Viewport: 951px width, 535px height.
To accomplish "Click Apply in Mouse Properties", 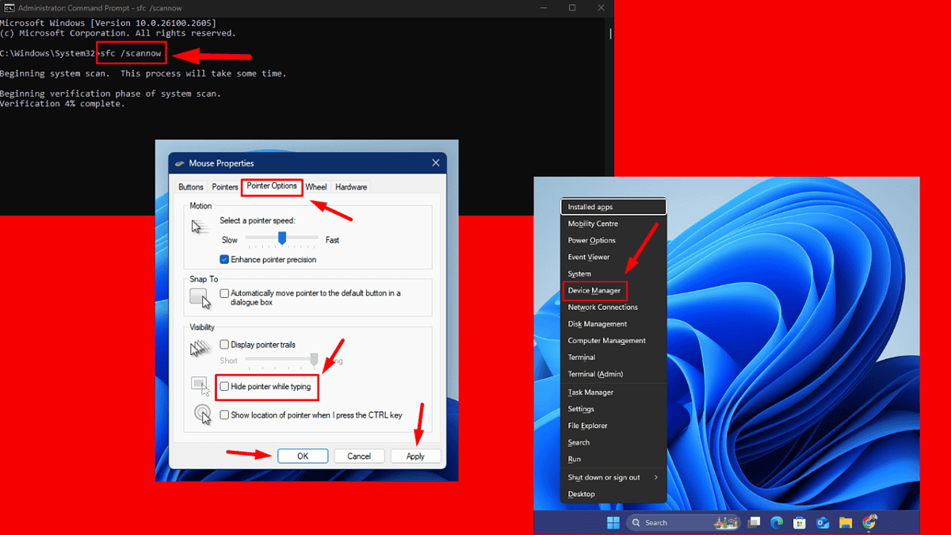I will pos(415,456).
